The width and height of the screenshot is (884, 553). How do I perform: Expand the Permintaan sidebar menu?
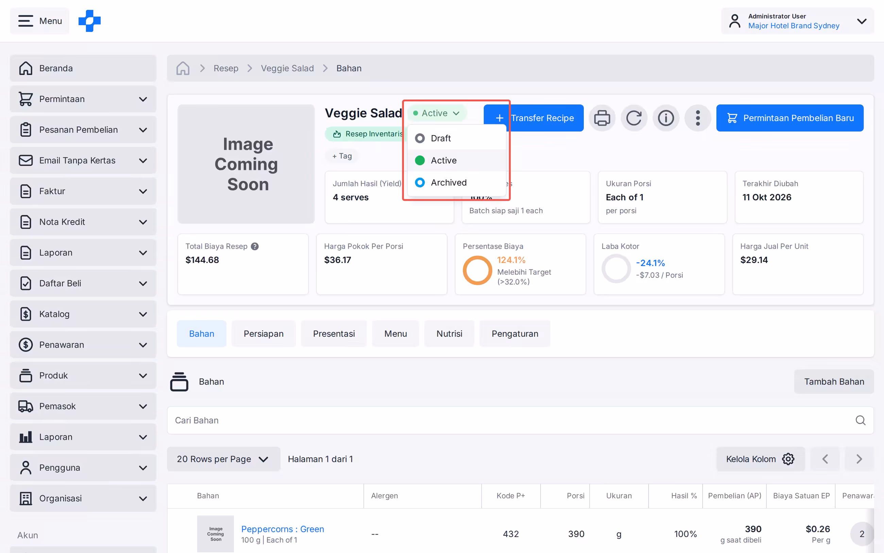[x=83, y=99]
